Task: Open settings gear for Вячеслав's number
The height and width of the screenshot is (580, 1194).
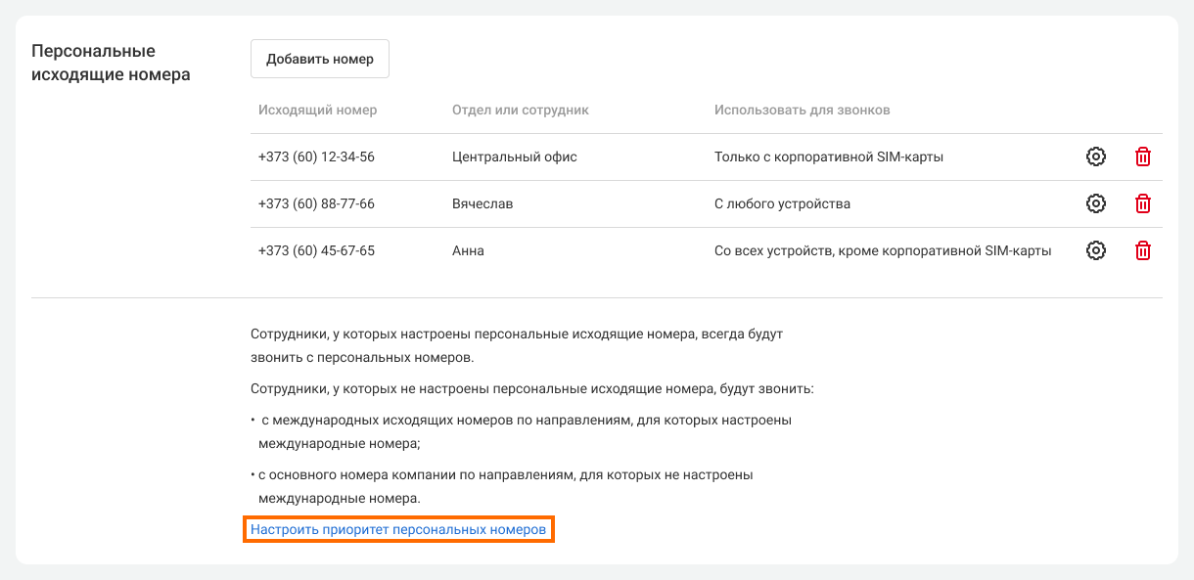Action: pyautogui.click(x=1096, y=203)
